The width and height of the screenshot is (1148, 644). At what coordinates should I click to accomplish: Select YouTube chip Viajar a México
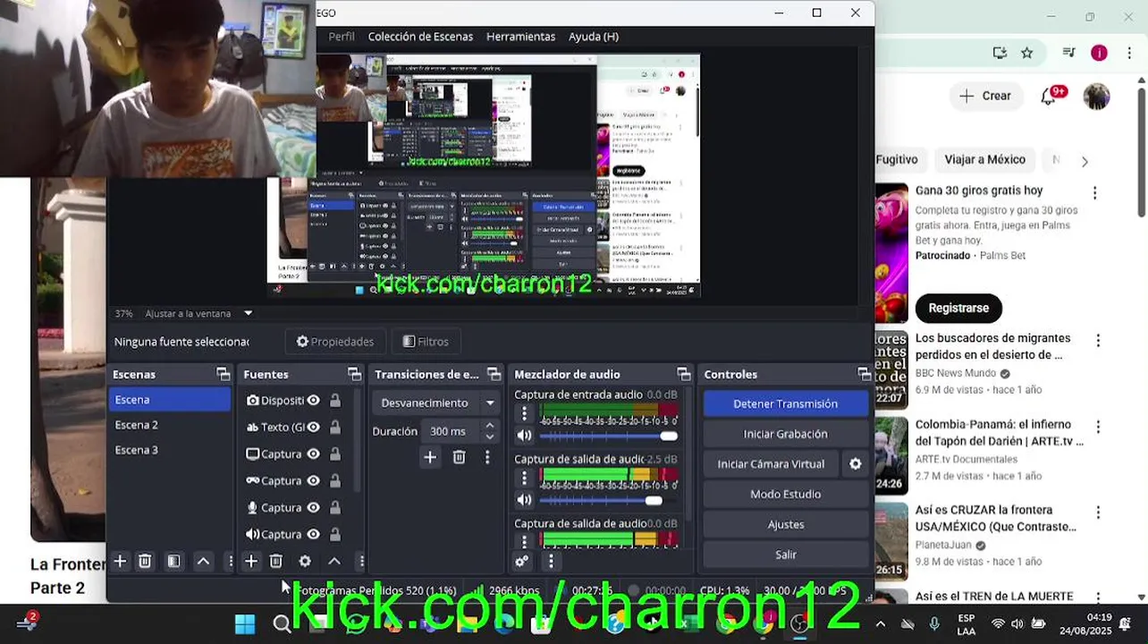[x=984, y=160]
